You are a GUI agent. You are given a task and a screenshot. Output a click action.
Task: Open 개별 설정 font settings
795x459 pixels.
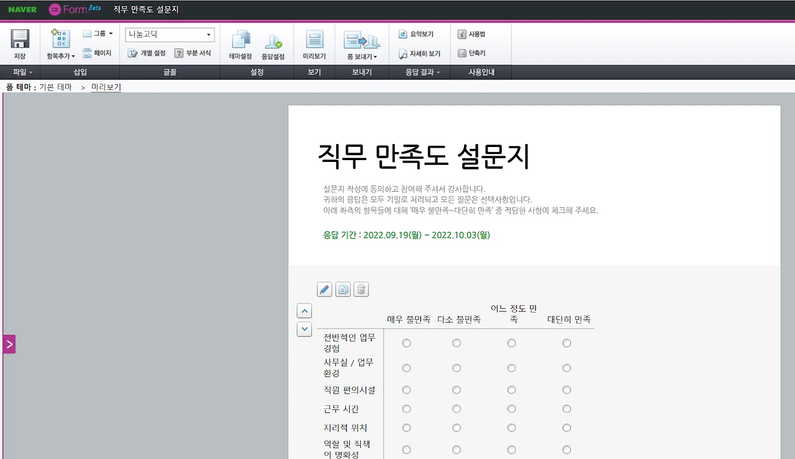[147, 53]
